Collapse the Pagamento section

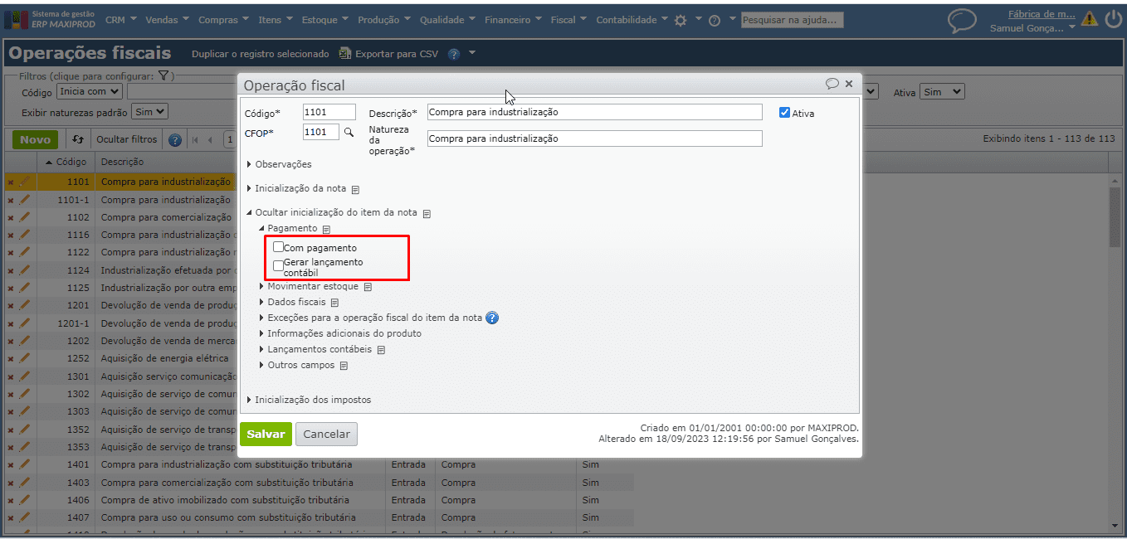288,228
